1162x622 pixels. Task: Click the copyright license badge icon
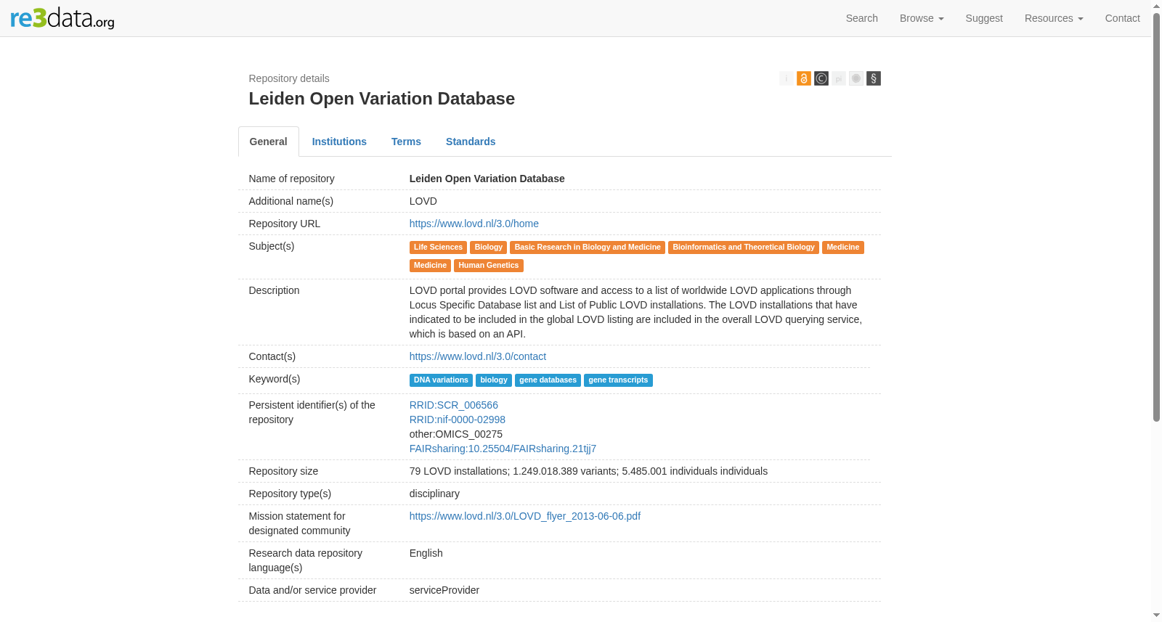click(821, 78)
